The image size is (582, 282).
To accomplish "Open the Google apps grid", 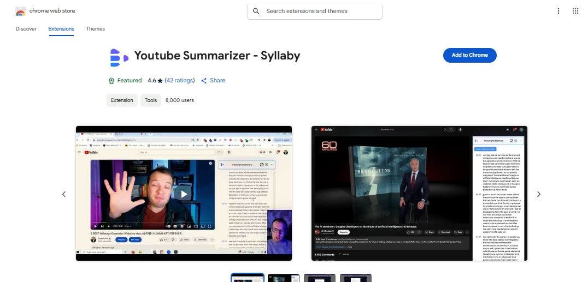I will 575,11.
